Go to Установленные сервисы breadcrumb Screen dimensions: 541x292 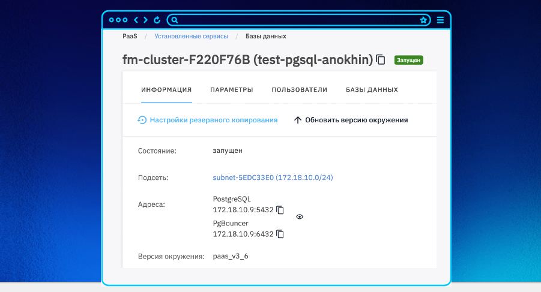[191, 36]
